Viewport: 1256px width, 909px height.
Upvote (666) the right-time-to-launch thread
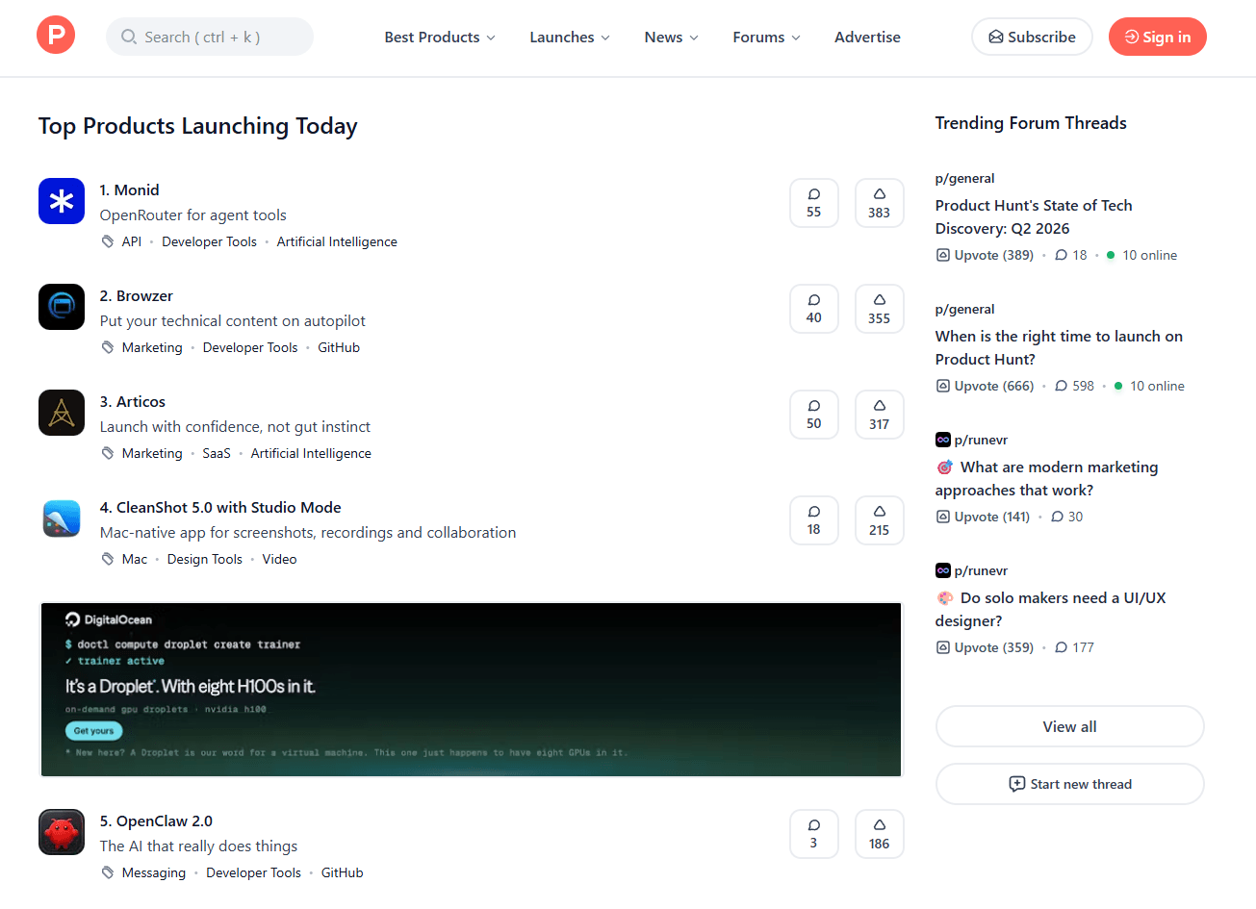(x=985, y=386)
